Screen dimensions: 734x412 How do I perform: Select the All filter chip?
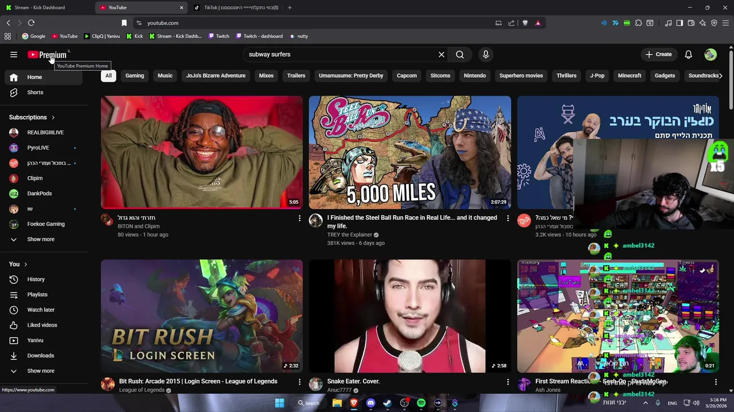108,76
